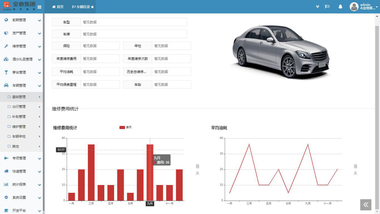Click the Mercedes car image
The height and width of the screenshot is (214, 380).
coord(281,51)
